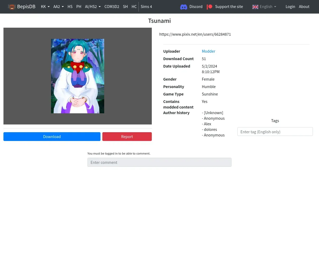The height and width of the screenshot is (266, 319).
Task: Click the Login link
Action: pos(290,7)
